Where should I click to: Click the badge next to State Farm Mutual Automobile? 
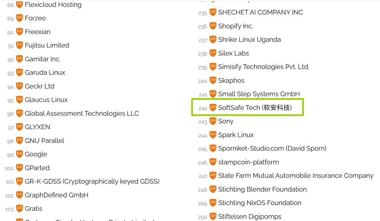coord(213,176)
